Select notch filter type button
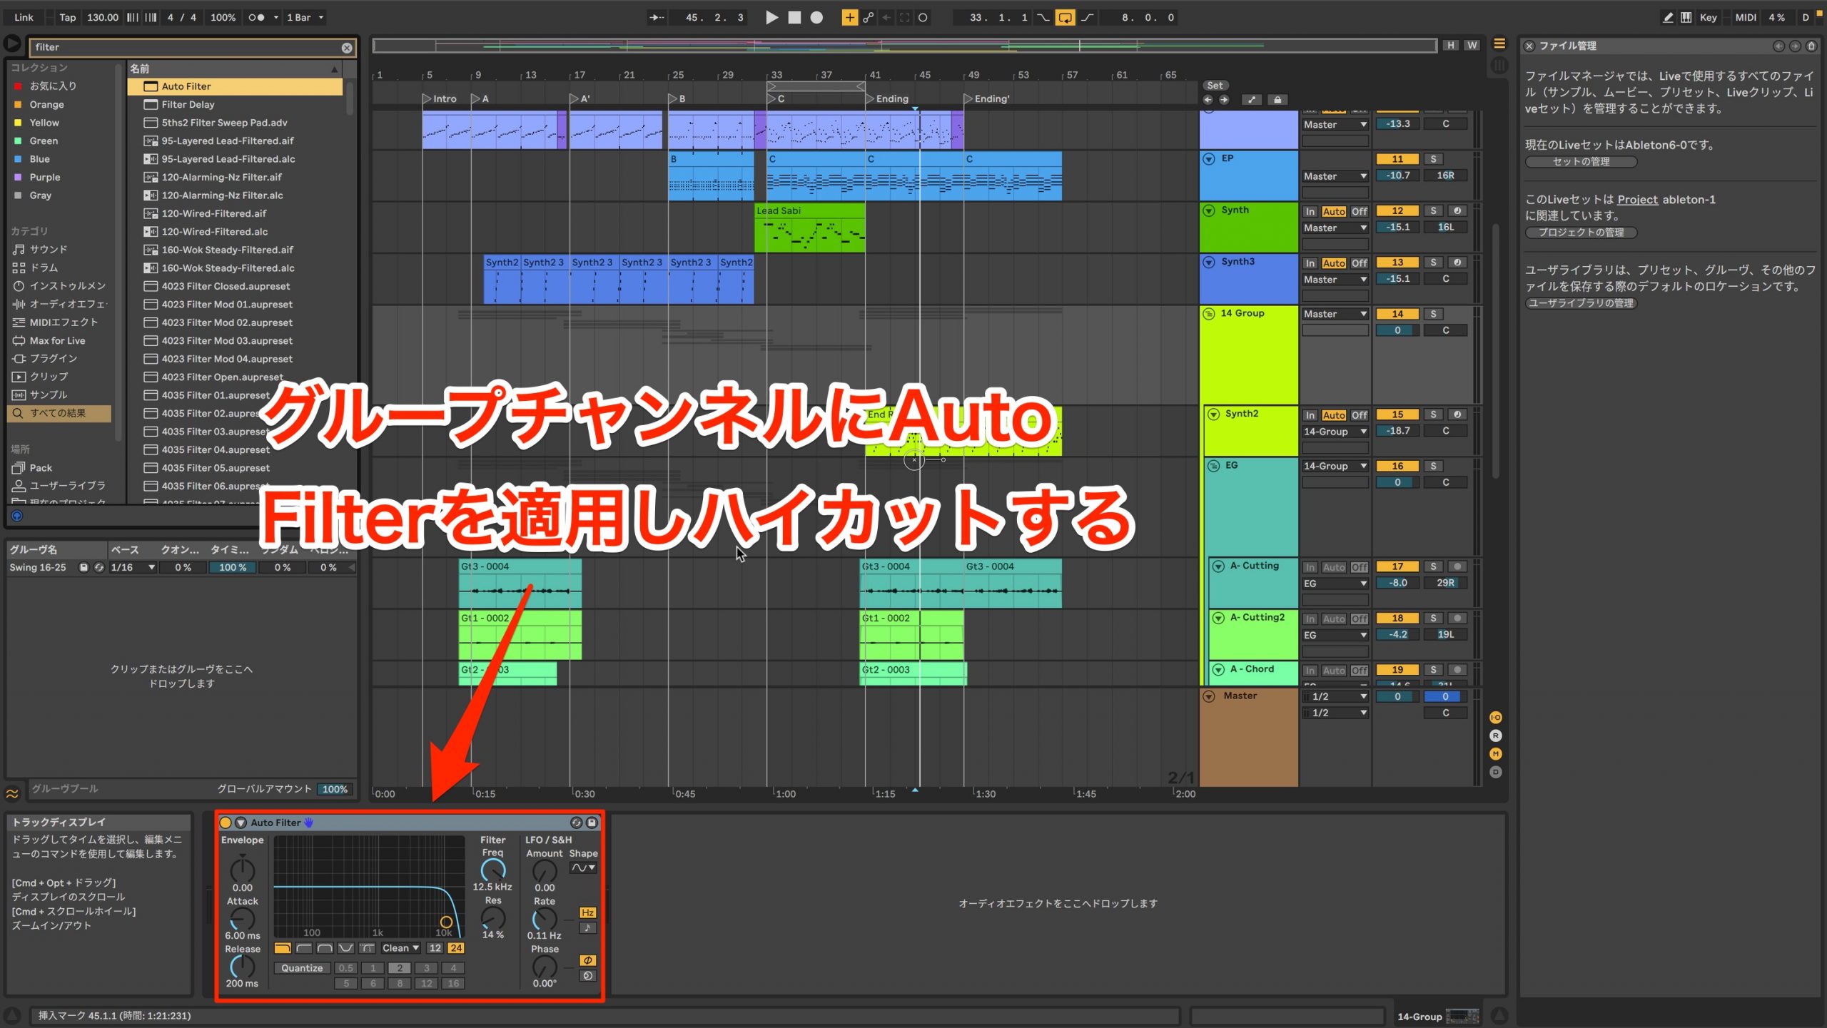 (346, 948)
